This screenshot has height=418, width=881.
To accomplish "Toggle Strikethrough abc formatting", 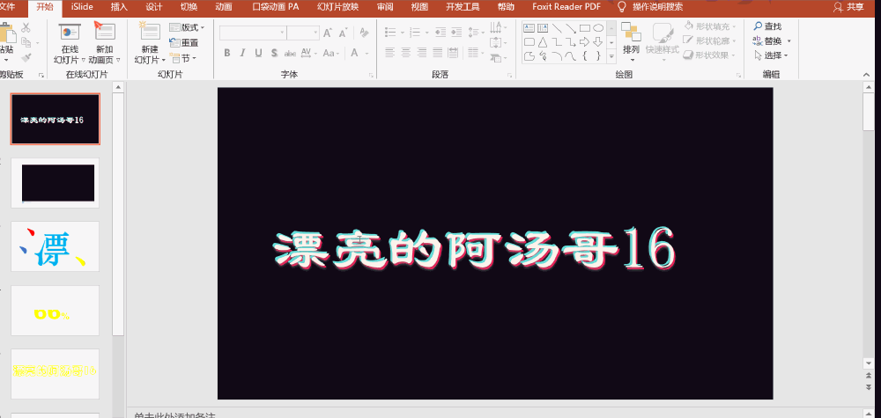I will pos(290,54).
